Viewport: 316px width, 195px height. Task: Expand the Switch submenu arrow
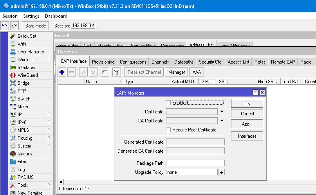pyautogui.click(x=49, y=98)
